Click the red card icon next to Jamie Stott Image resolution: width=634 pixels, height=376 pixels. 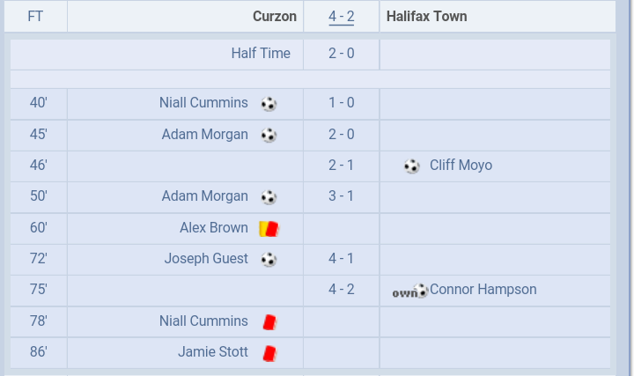tap(269, 353)
